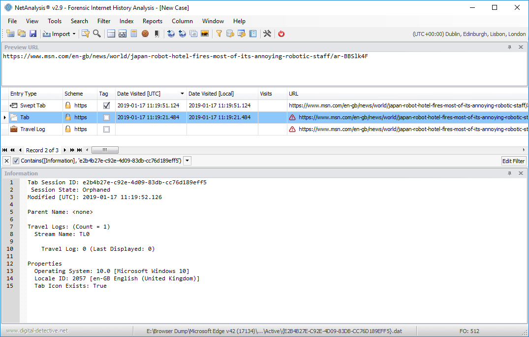Click the right scroll arrow of the grid
The image size is (529, 337).
coord(524,150)
